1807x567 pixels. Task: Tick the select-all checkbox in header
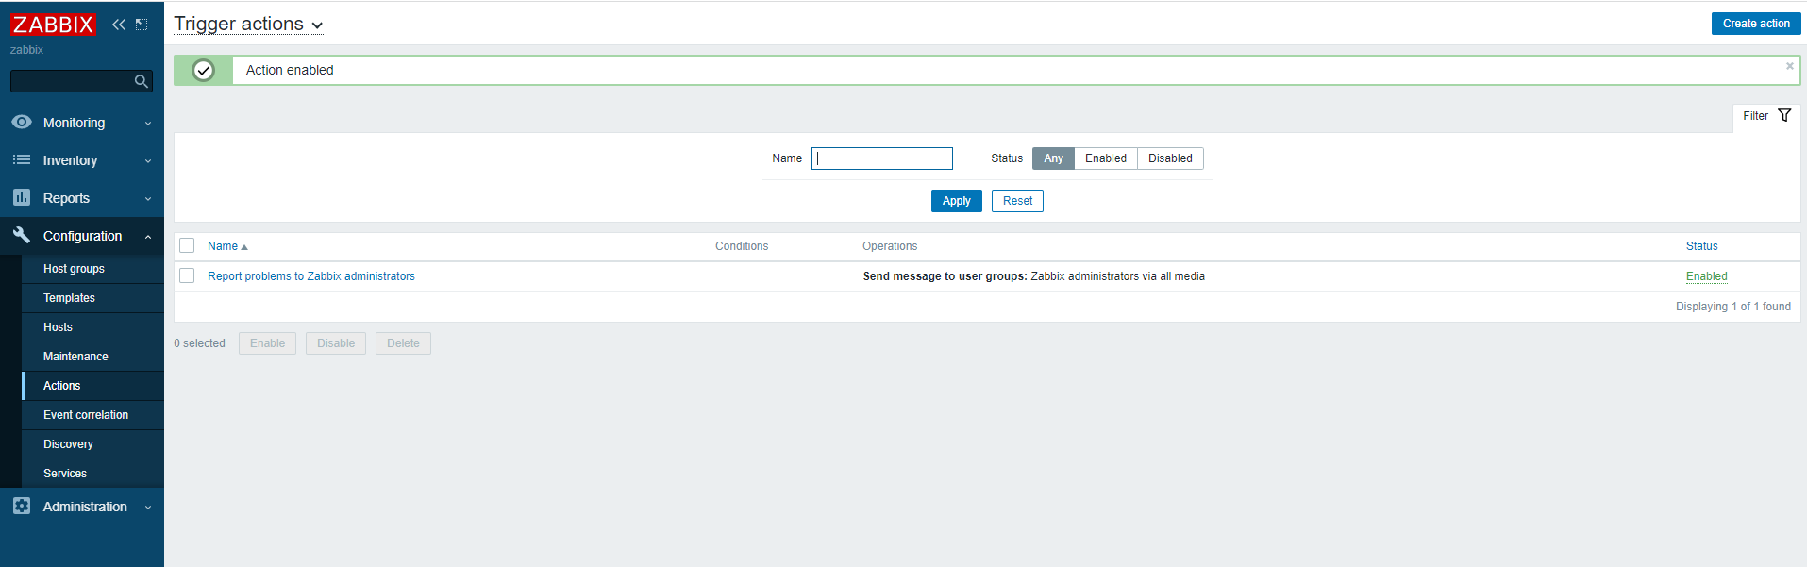click(187, 245)
